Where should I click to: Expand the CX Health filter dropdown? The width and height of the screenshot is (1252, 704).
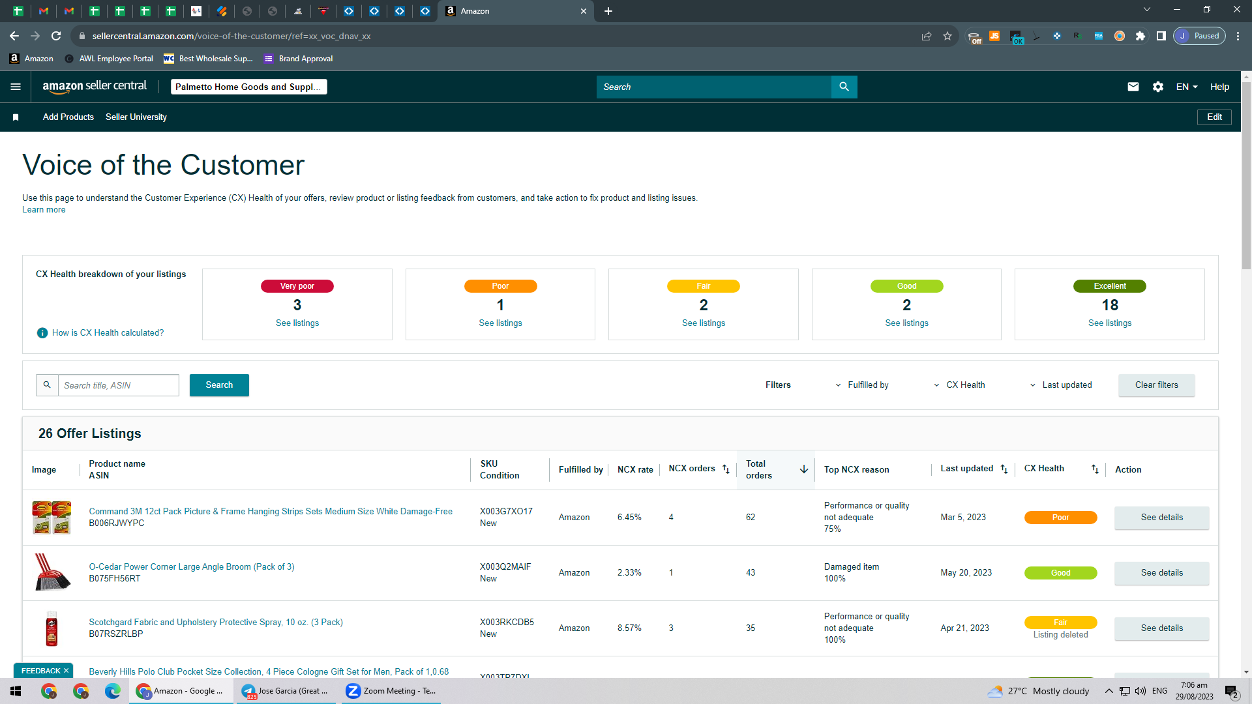(959, 385)
